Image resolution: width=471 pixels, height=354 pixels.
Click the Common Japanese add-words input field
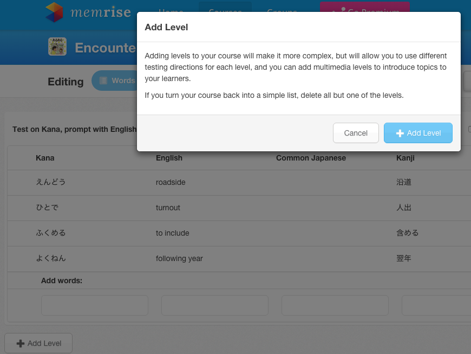tap(335, 305)
